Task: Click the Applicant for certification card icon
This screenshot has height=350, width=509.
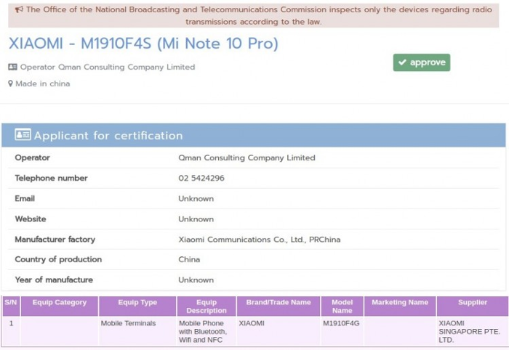Action: [x=23, y=134]
